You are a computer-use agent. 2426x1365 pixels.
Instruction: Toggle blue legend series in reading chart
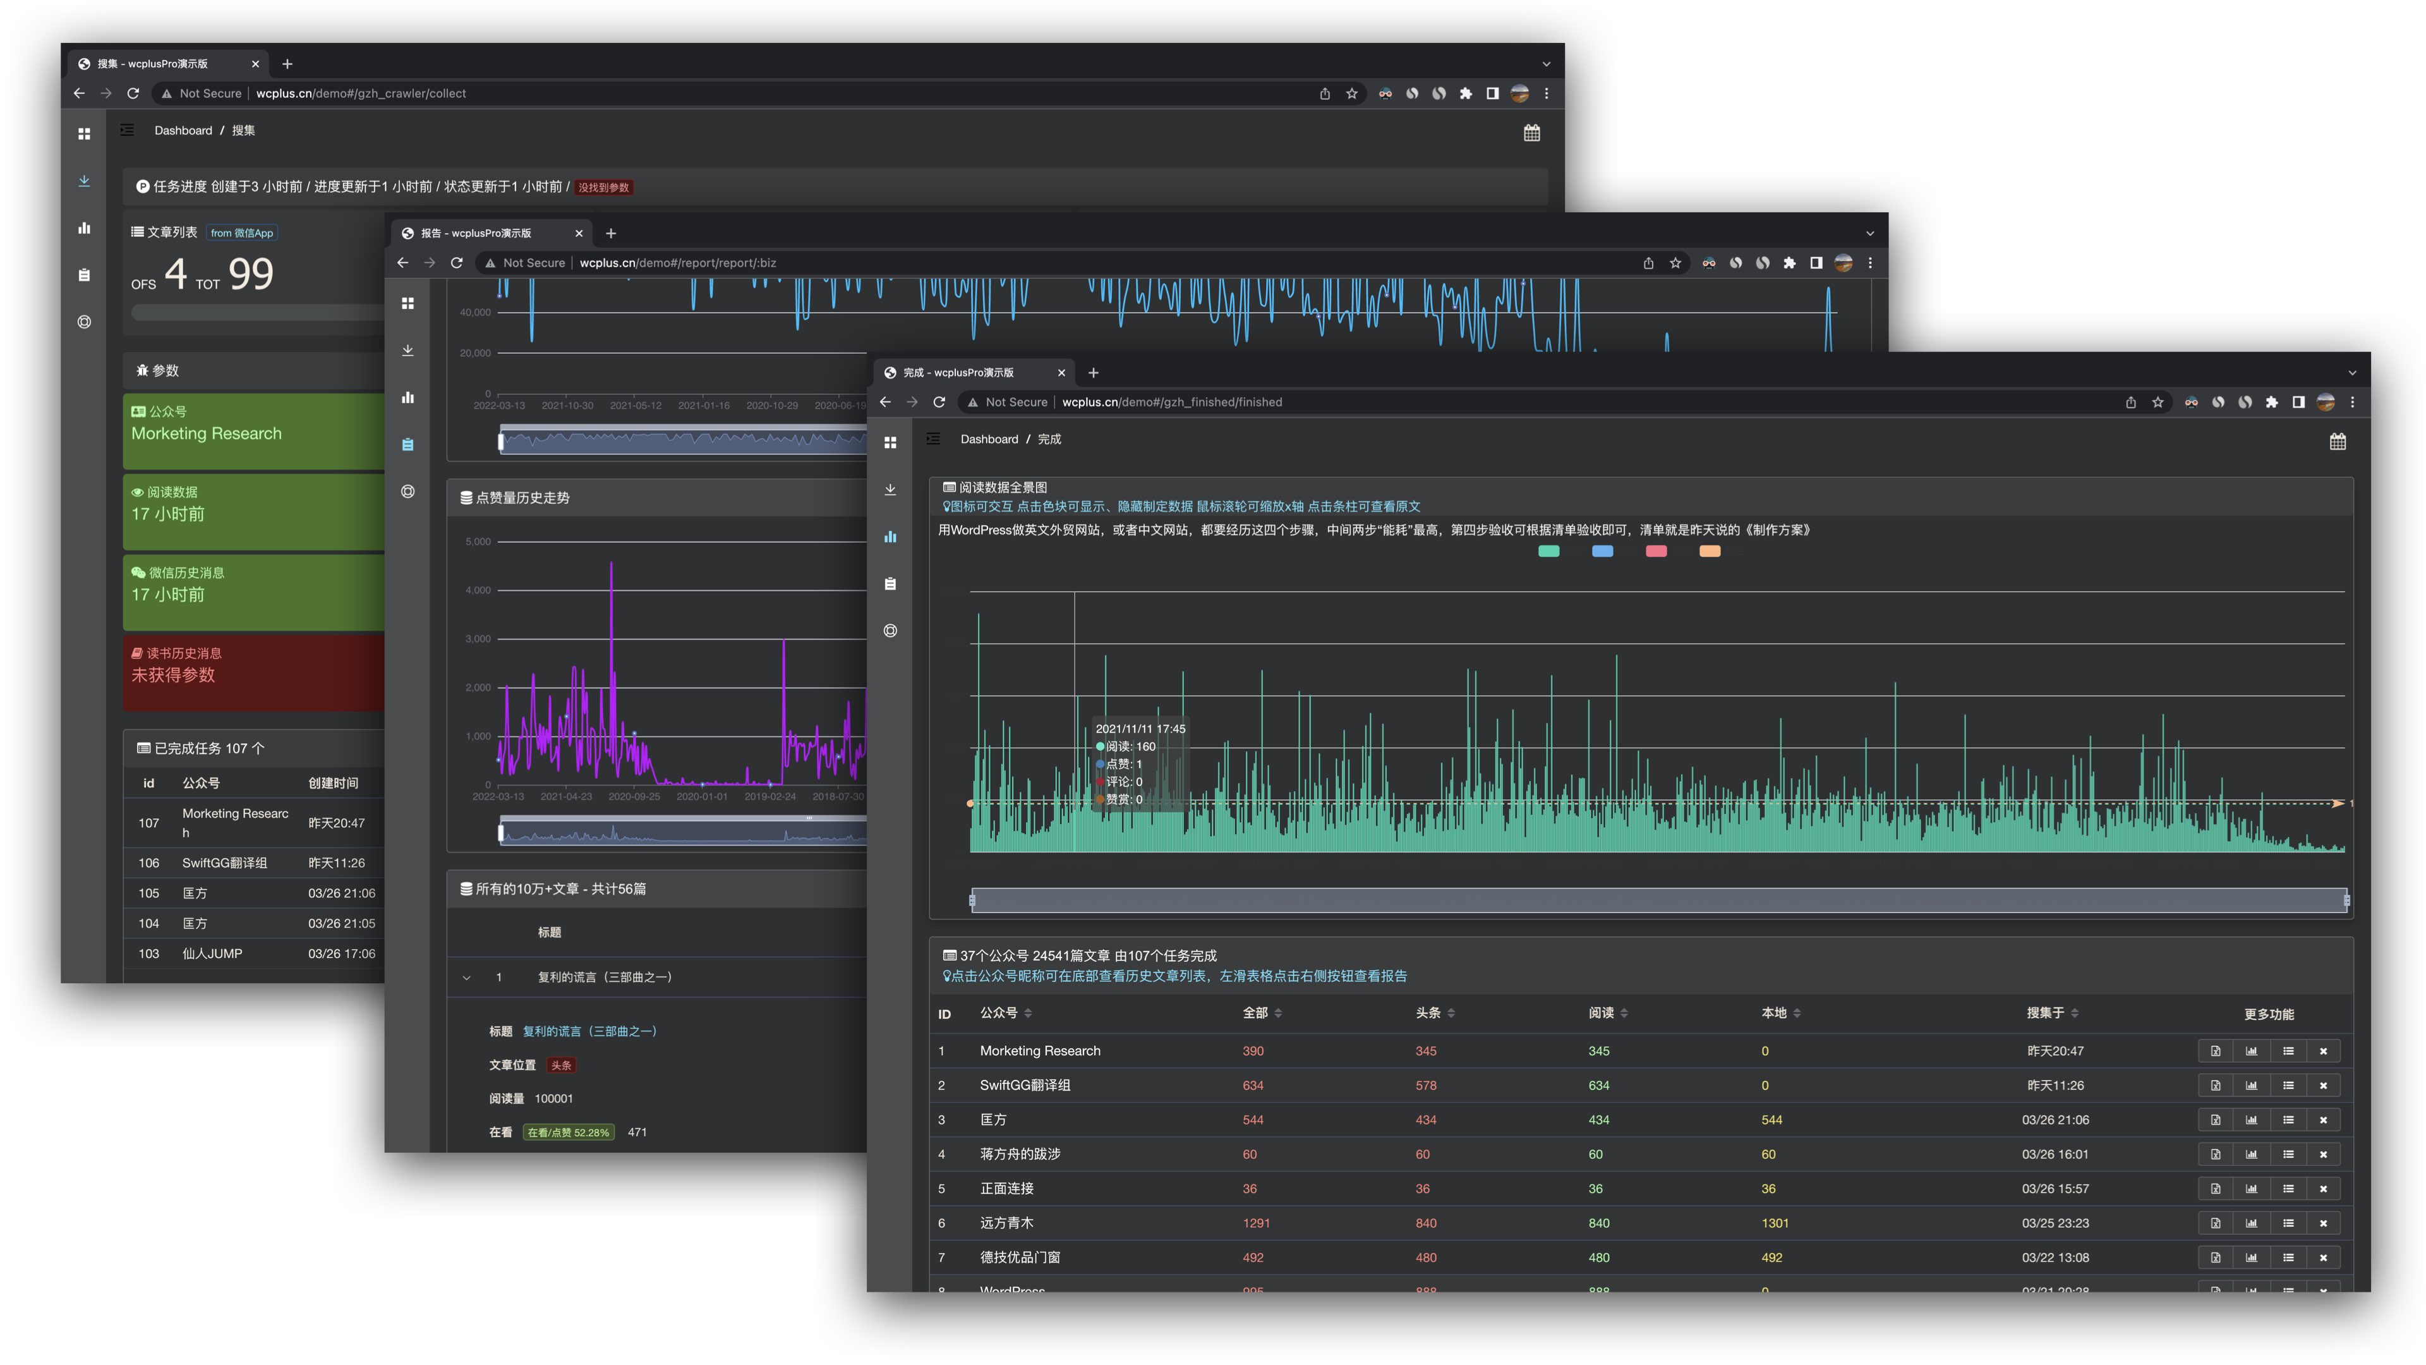point(1602,552)
